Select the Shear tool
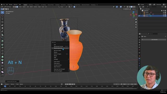This screenshot has width=167, height=94. point(2,72)
